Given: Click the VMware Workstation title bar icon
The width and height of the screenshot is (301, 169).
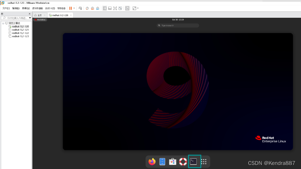Looking at the screenshot, I should (x=3, y=3).
